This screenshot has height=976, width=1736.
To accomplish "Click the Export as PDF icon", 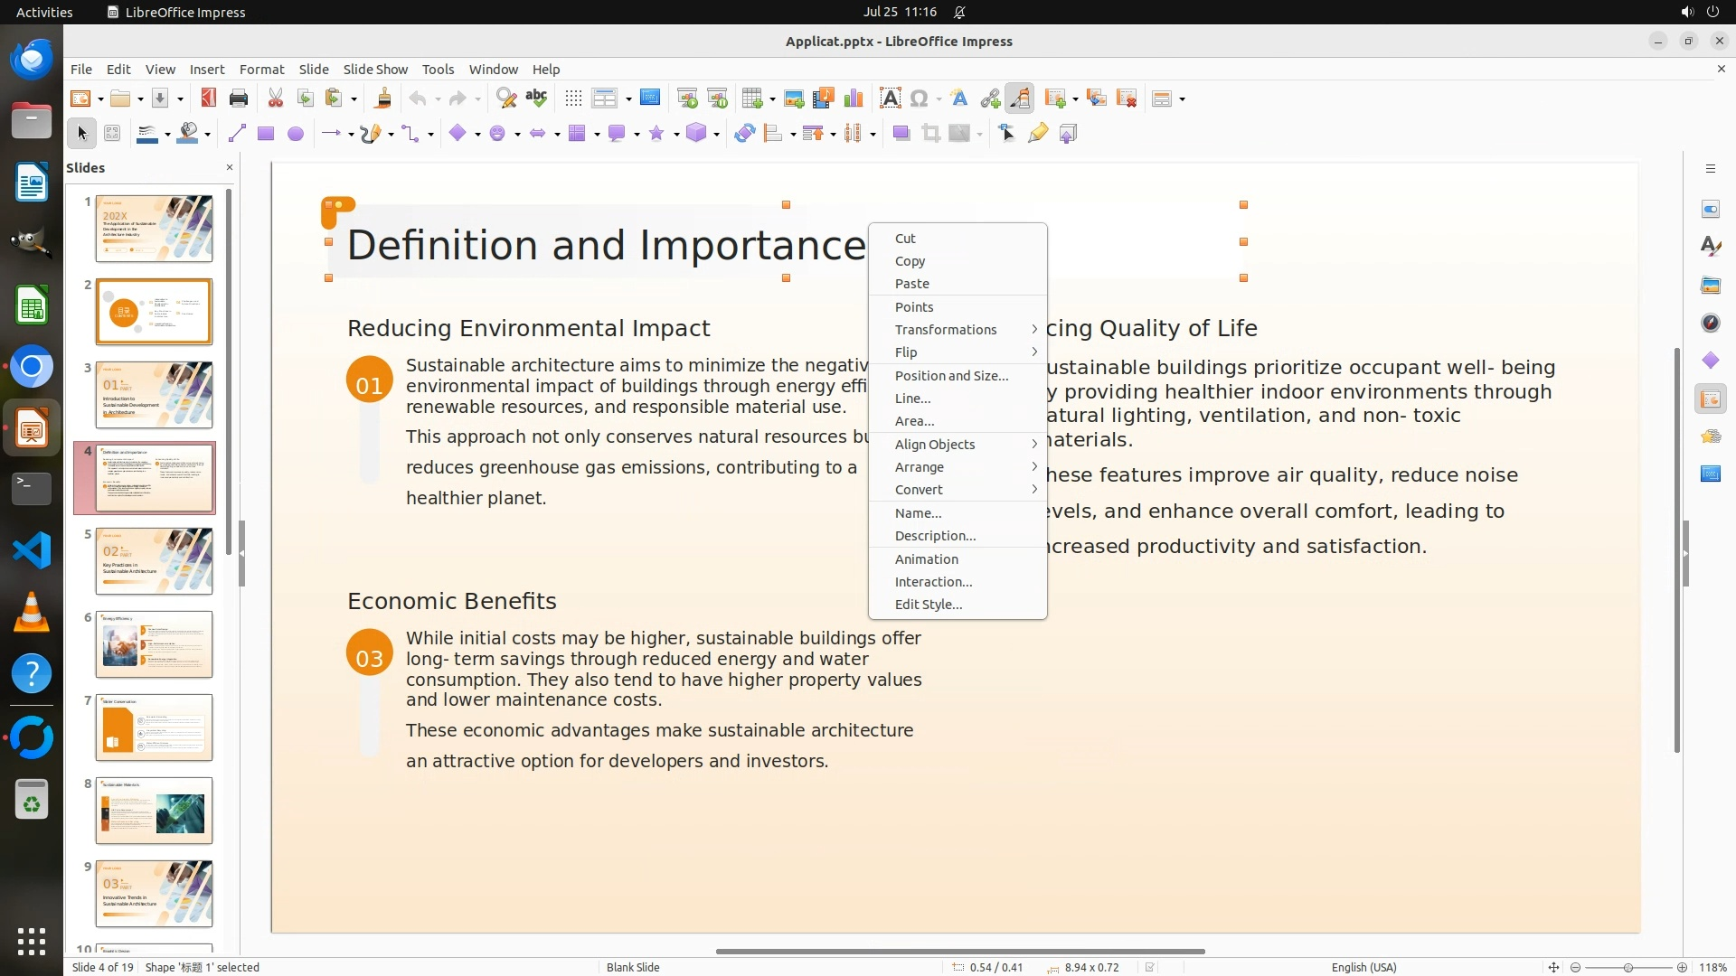I will click(x=209, y=99).
